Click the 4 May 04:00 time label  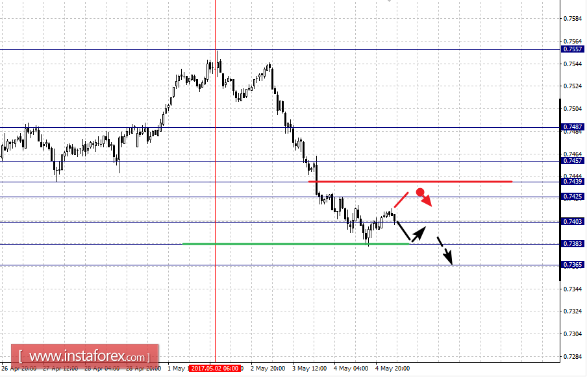pos(351,369)
